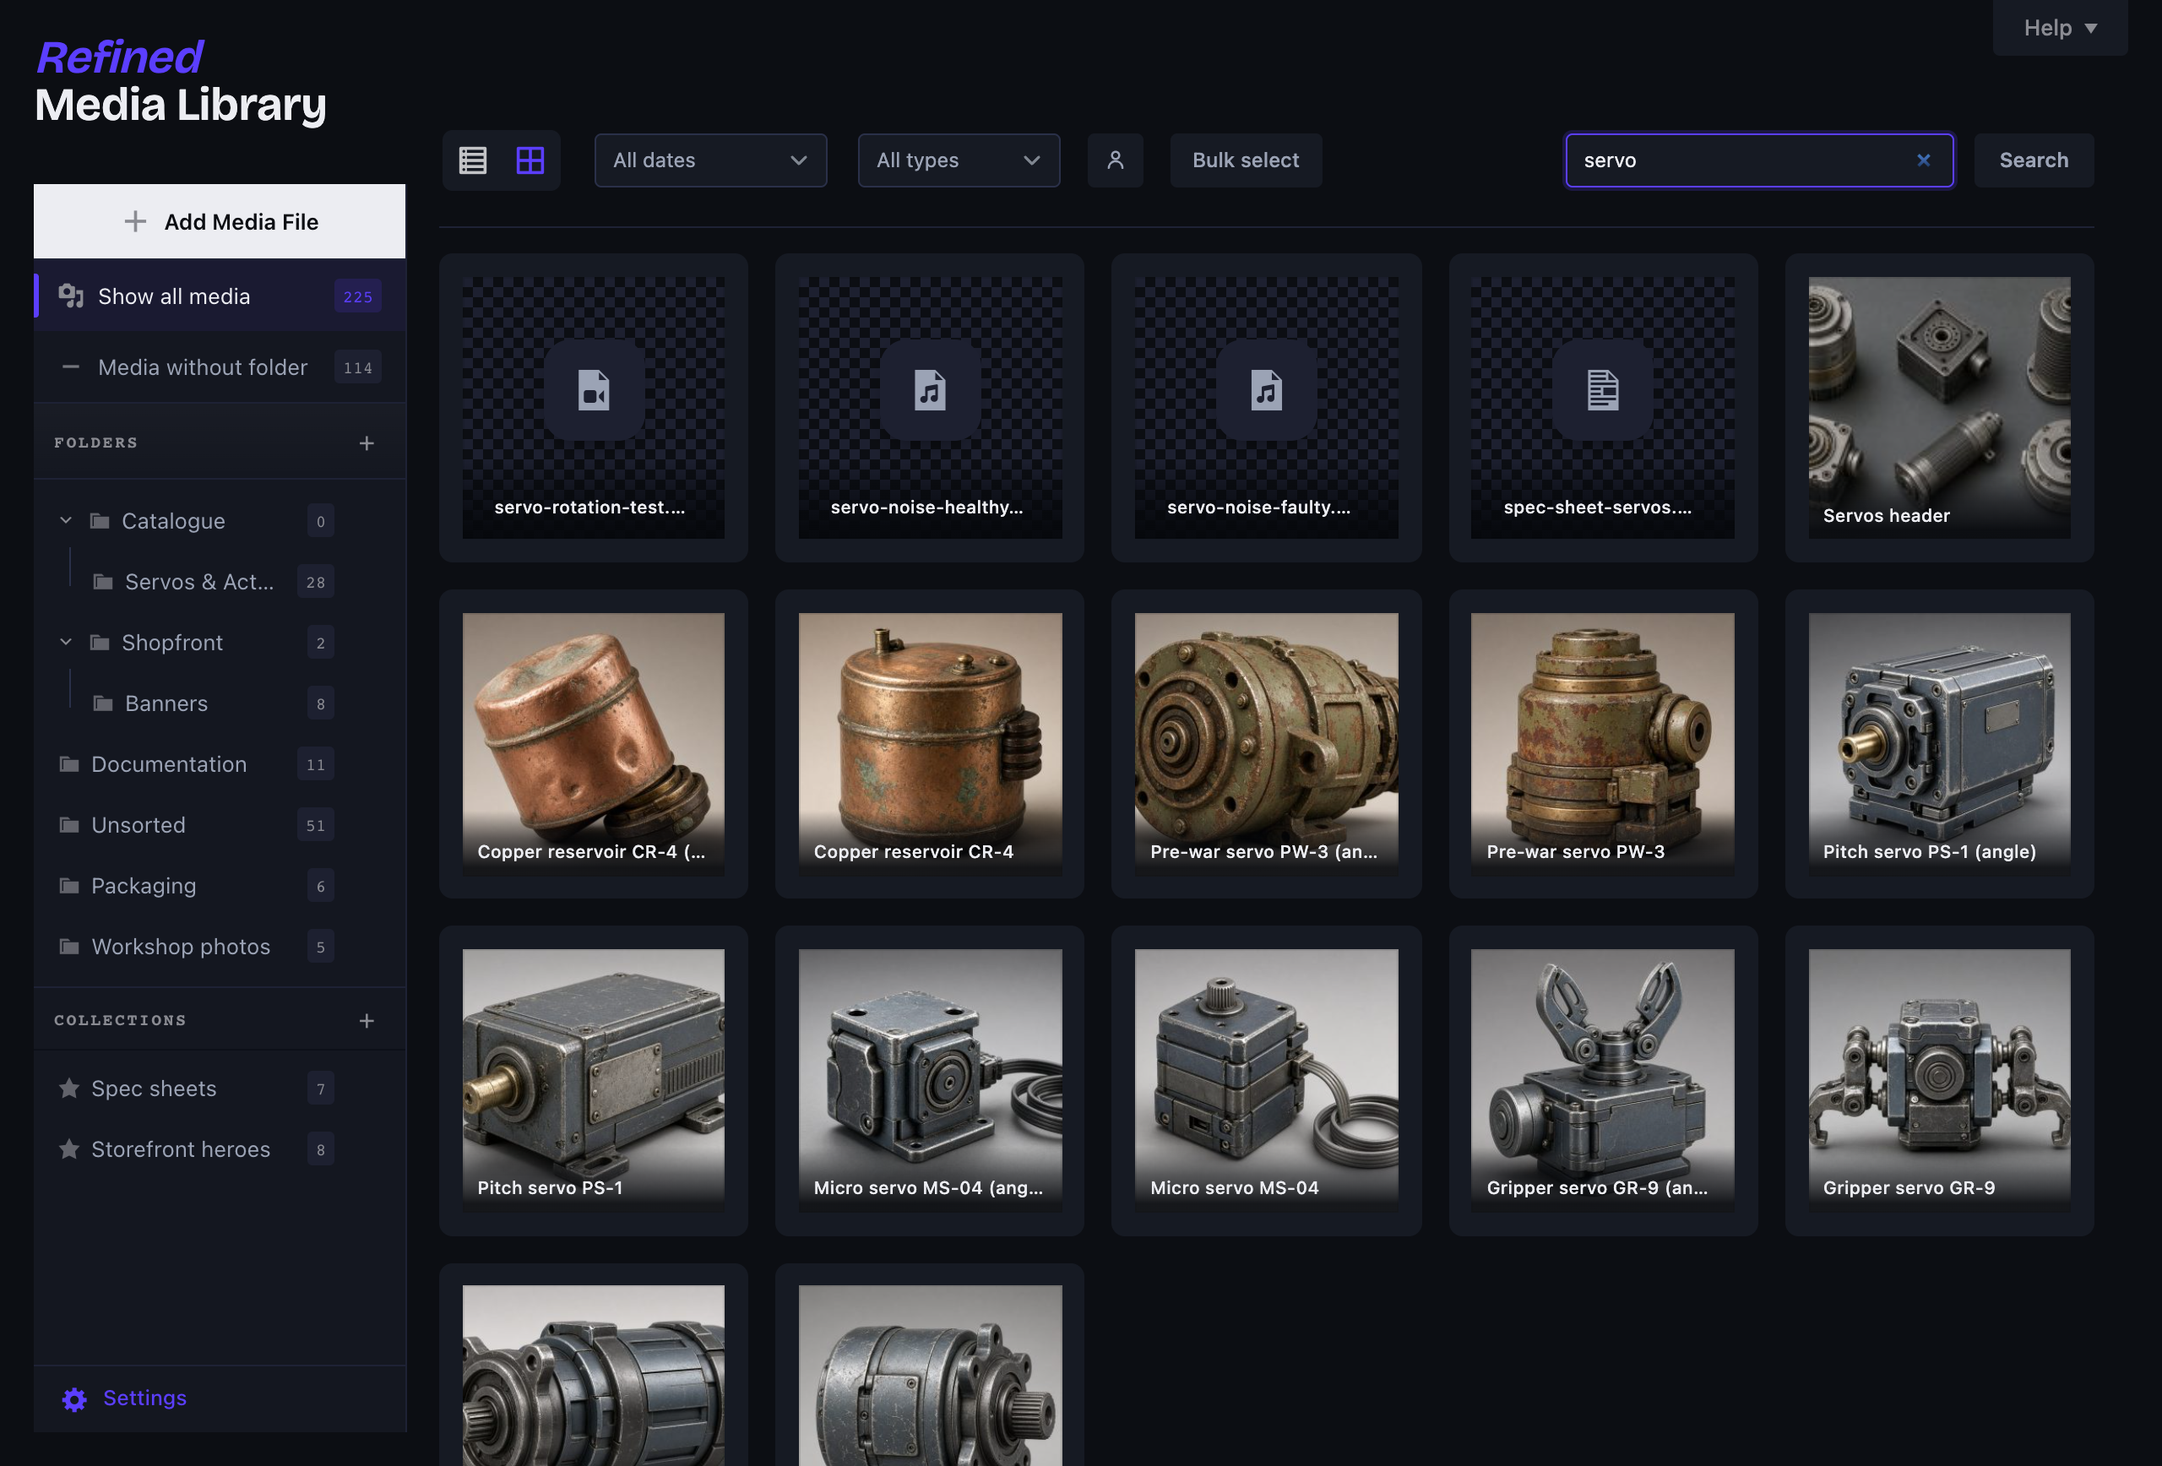Open servo-noise-faulty audio file

[x=1266, y=407]
